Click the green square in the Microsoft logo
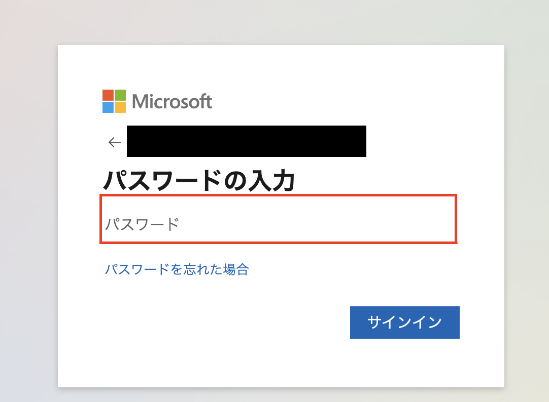This screenshot has width=549, height=402. pos(121,94)
